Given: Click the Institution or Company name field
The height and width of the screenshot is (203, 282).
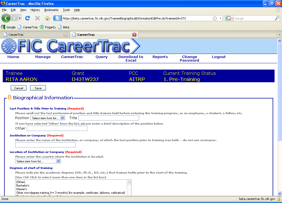Looking at the screenshot, I should tap(45, 145).
